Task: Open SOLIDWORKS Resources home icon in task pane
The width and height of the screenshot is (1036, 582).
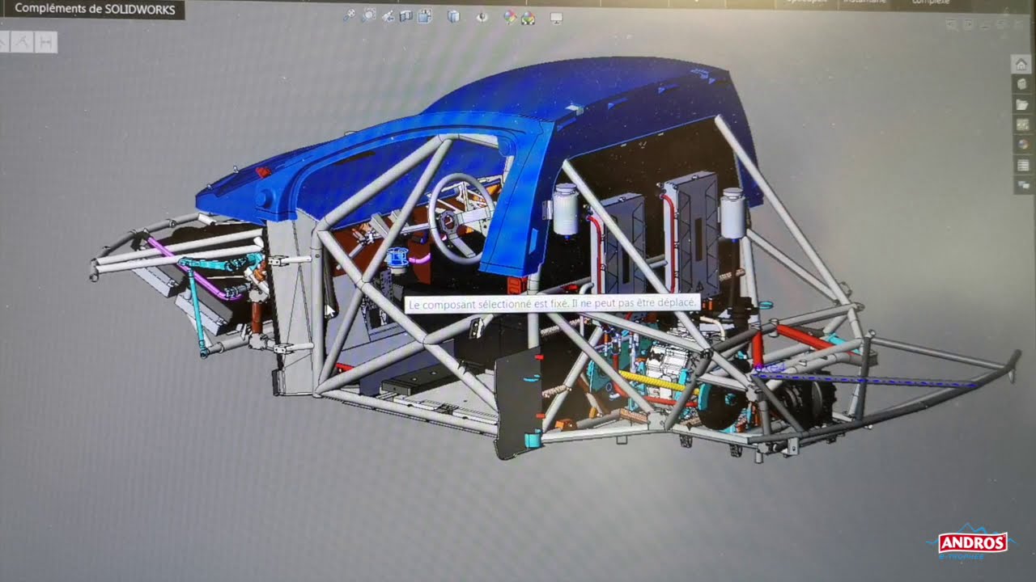Action: (x=1022, y=65)
